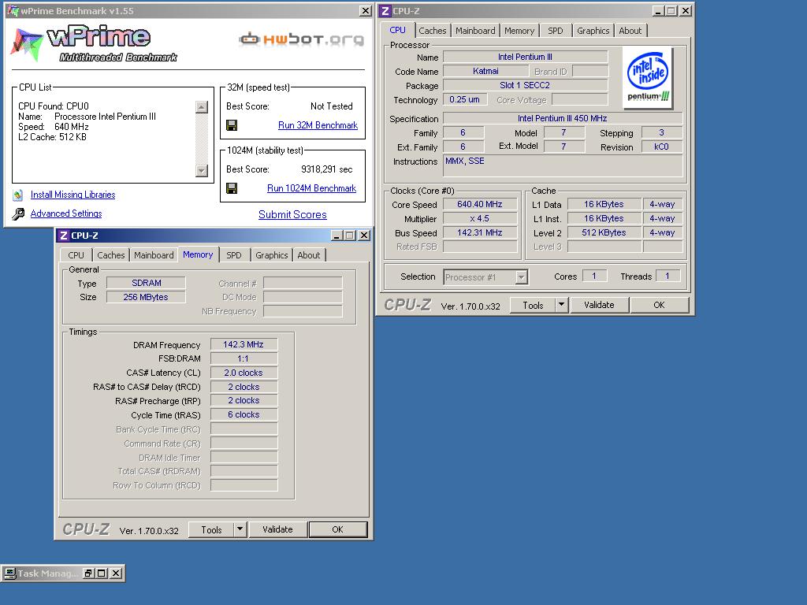
Task: Switch to SPD tab in CPU-Z CPU window
Action: coord(556,31)
